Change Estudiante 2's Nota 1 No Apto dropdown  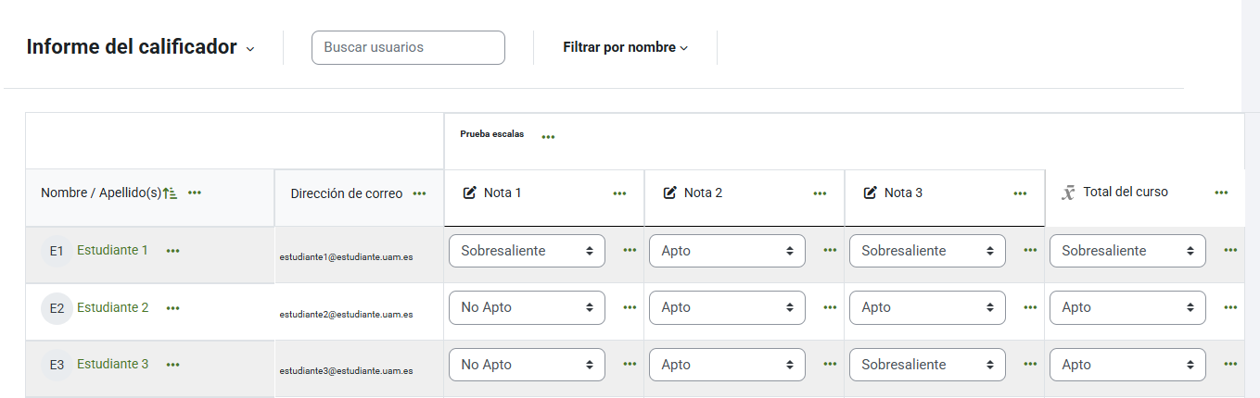(x=526, y=307)
